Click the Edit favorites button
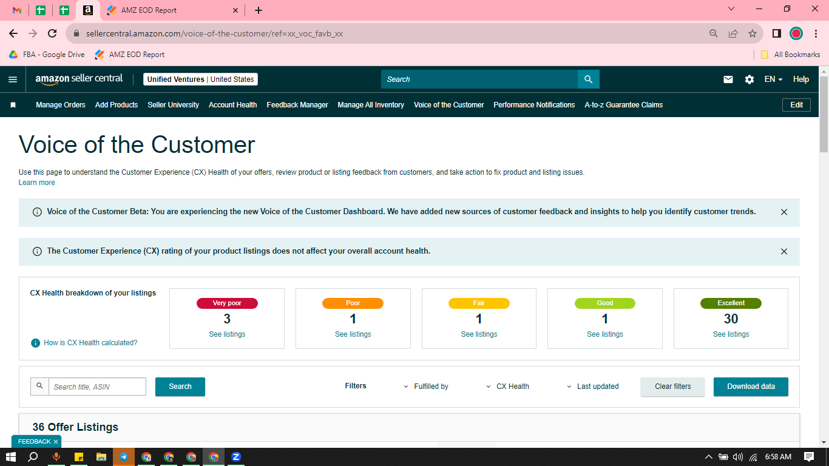The height and width of the screenshot is (466, 829). click(797, 105)
